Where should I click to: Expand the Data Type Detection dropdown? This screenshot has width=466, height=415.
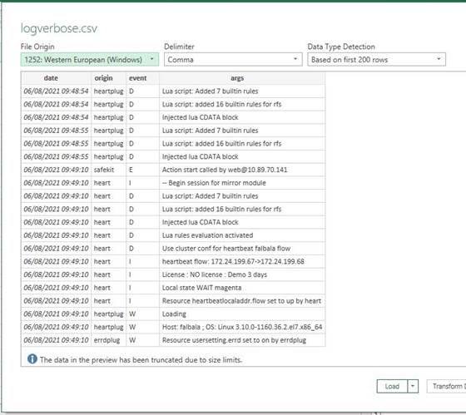pos(376,59)
